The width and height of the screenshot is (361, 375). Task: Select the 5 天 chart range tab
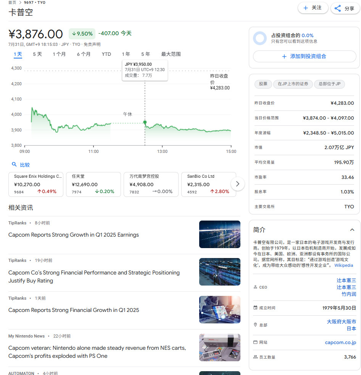tap(37, 54)
